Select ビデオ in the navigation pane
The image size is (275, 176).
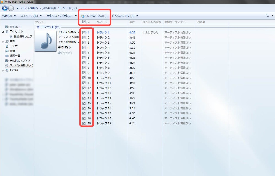pos(14,46)
